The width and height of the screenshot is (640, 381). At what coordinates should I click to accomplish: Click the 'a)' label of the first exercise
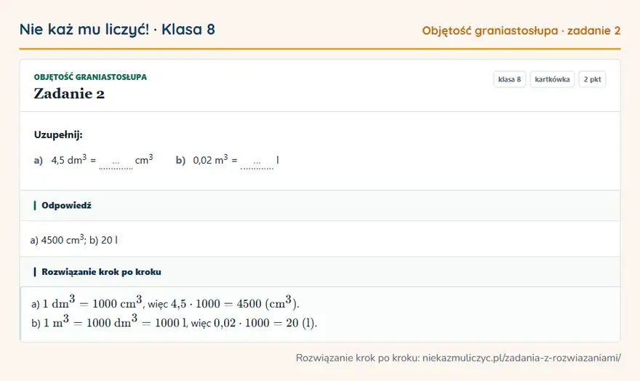[39, 160]
